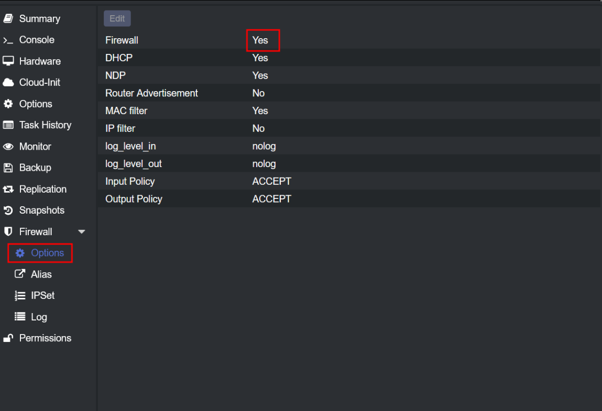Viewport: 602px width, 411px height.
Task: Click the Snapshots history icon
Action: tap(8, 210)
